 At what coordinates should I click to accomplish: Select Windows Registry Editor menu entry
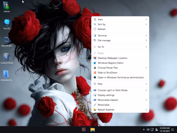[x=120, y=63]
